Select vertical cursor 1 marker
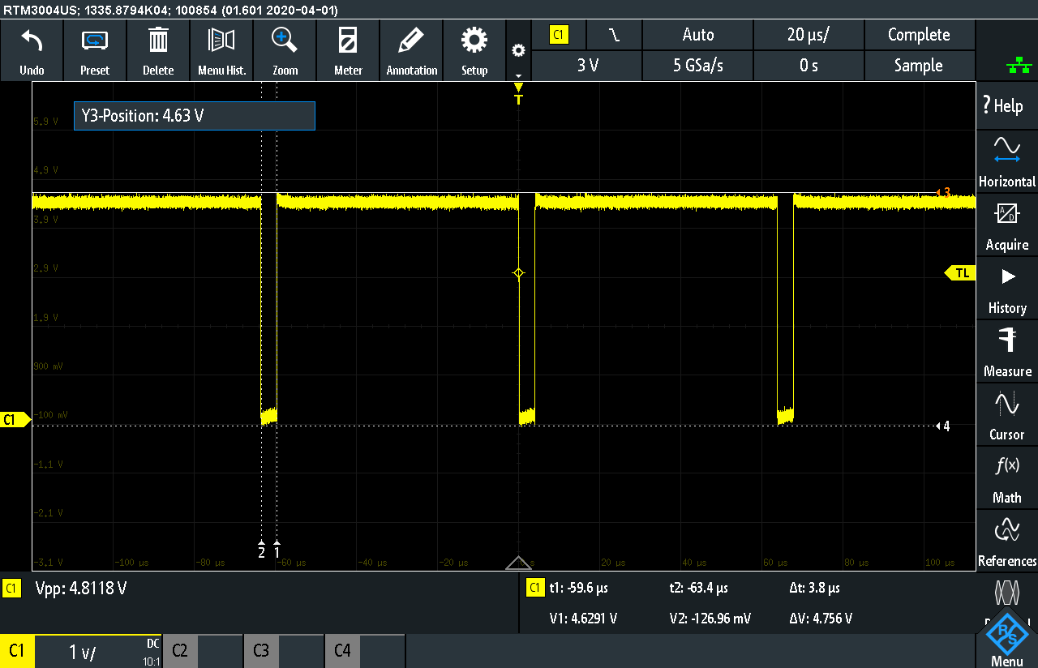Image resolution: width=1038 pixels, height=668 pixels. pyautogui.click(x=277, y=550)
